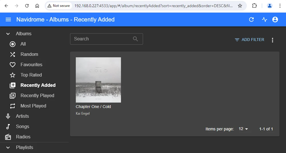The width and height of the screenshot is (286, 153).
Task: Select the Random shuffle albums icon
Action: click(13, 54)
